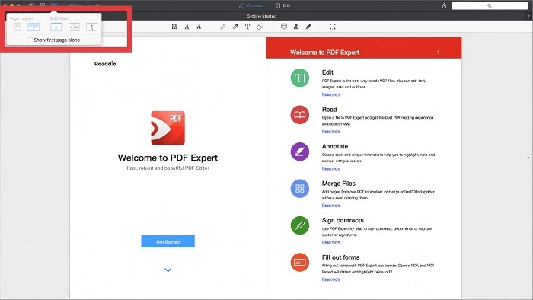Image resolution: width=533 pixels, height=300 pixels.
Task: Click the Get Started button
Action: pos(168,241)
